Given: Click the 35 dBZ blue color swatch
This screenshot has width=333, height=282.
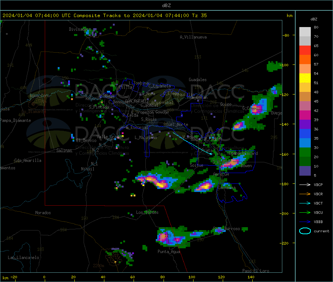Looking at the screenshot, I should tap(305, 133).
